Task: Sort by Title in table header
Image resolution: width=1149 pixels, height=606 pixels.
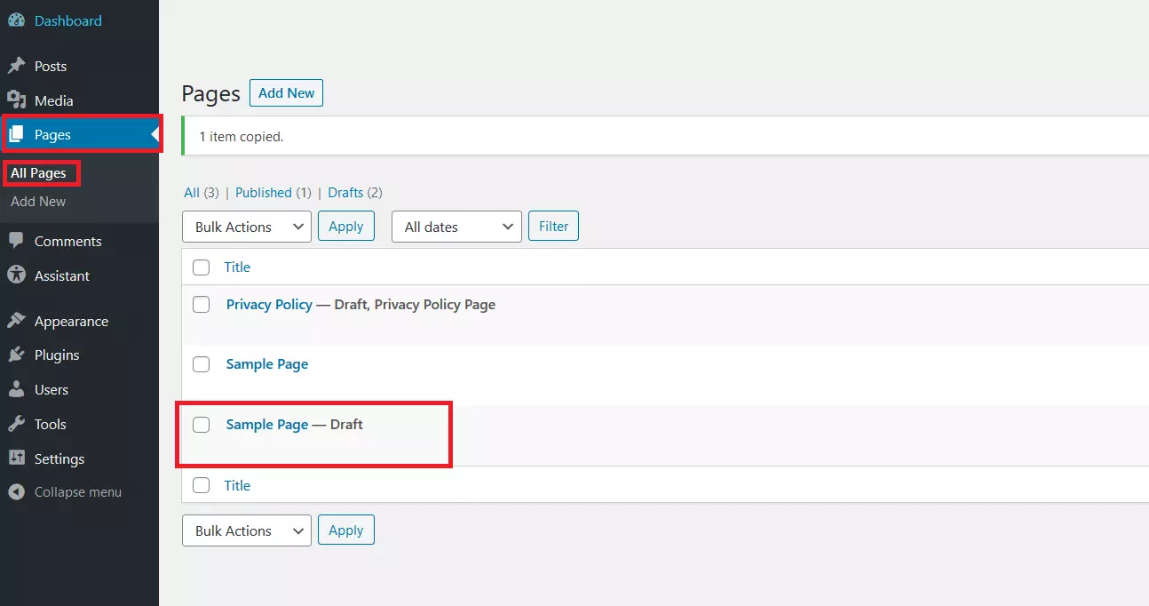Action: pyautogui.click(x=237, y=267)
